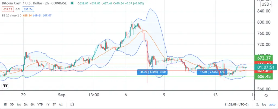Click the 29 date axis label

(x=23, y=95)
